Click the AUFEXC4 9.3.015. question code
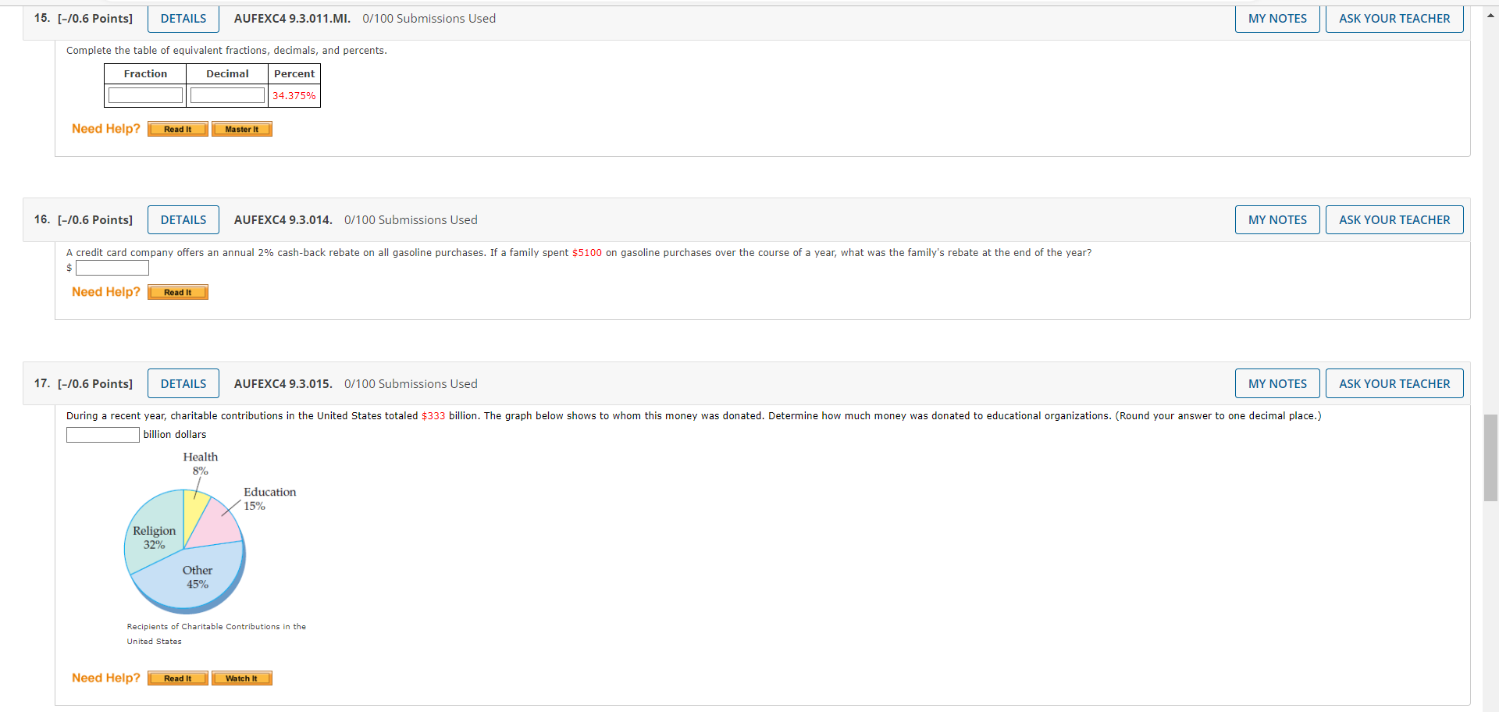Screen dimensions: 1499x712 pyautogui.click(x=283, y=384)
